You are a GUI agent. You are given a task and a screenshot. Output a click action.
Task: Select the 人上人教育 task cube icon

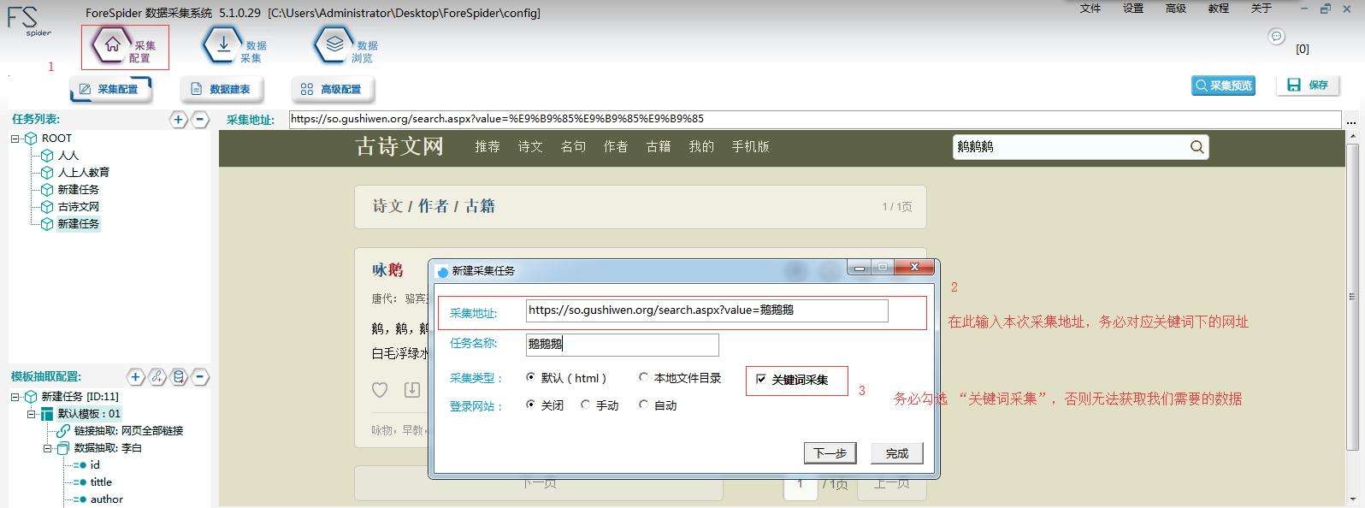(x=48, y=173)
